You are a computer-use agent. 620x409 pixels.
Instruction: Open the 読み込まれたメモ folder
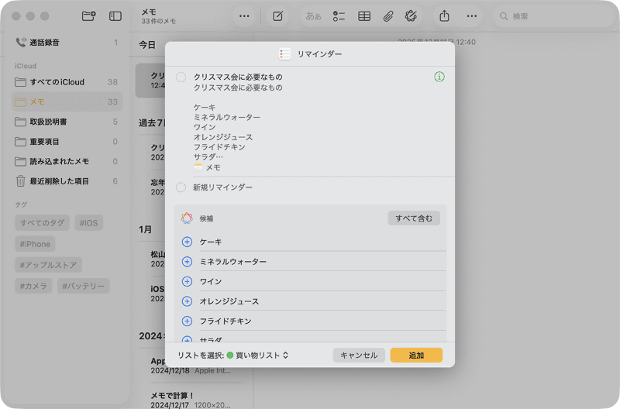pyautogui.click(x=67, y=161)
